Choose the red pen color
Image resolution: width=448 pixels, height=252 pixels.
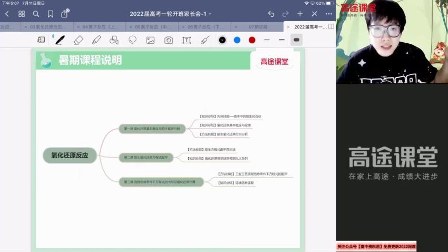pyautogui.click(x=252, y=40)
